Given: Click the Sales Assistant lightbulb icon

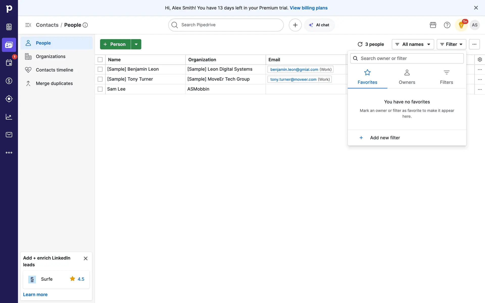Looking at the screenshot, I should point(461,25).
